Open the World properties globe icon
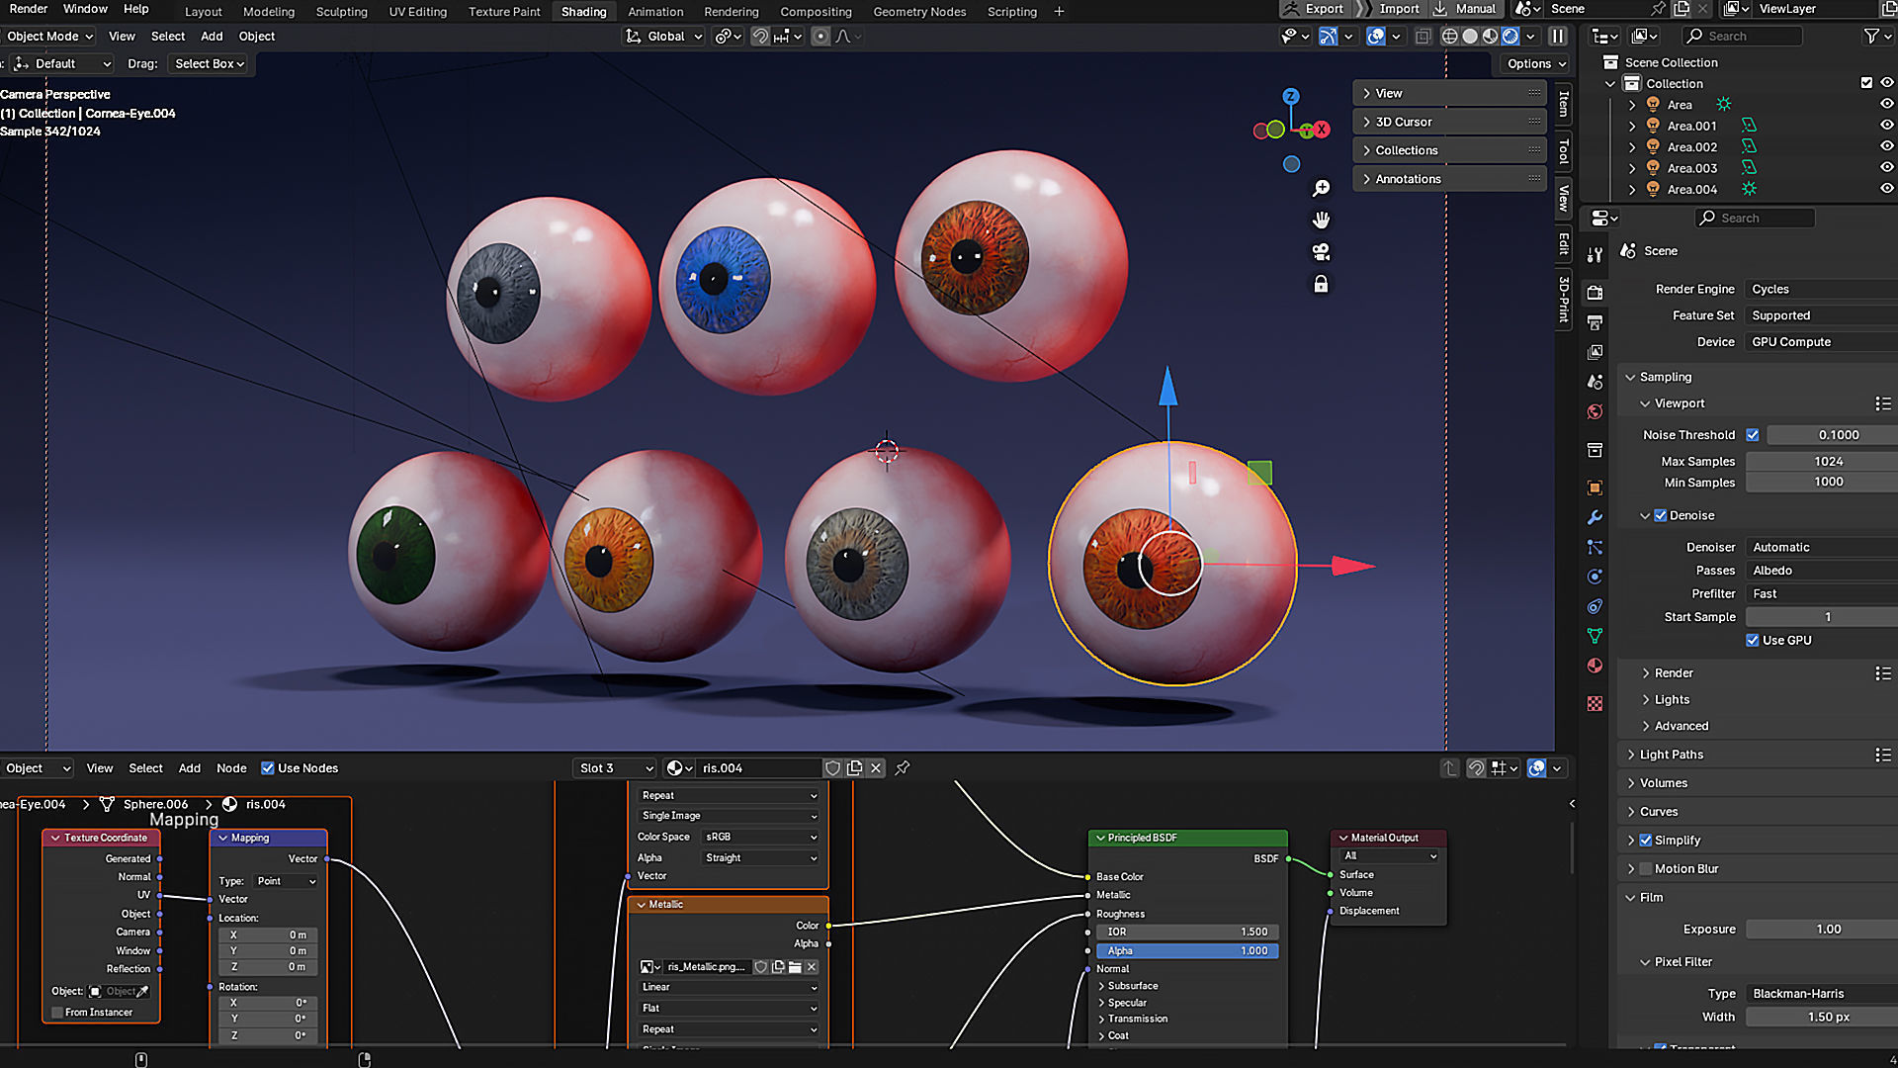 point(1595,411)
